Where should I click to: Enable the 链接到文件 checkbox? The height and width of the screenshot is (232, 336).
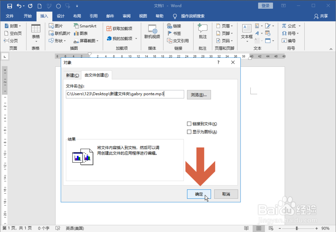coord(189,124)
